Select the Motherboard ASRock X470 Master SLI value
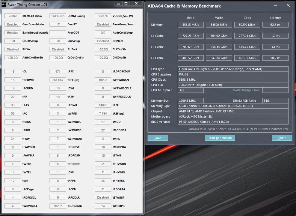 click(233, 116)
